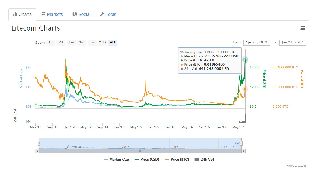This screenshot has width=321, height=175.
Task: Switch to the Markets tab
Action: [52, 14]
